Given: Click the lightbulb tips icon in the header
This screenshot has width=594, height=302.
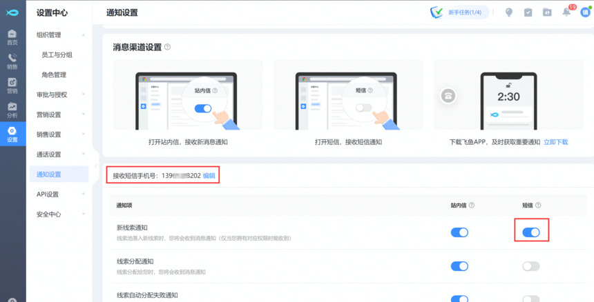Looking at the screenshot, I should 509,12.
